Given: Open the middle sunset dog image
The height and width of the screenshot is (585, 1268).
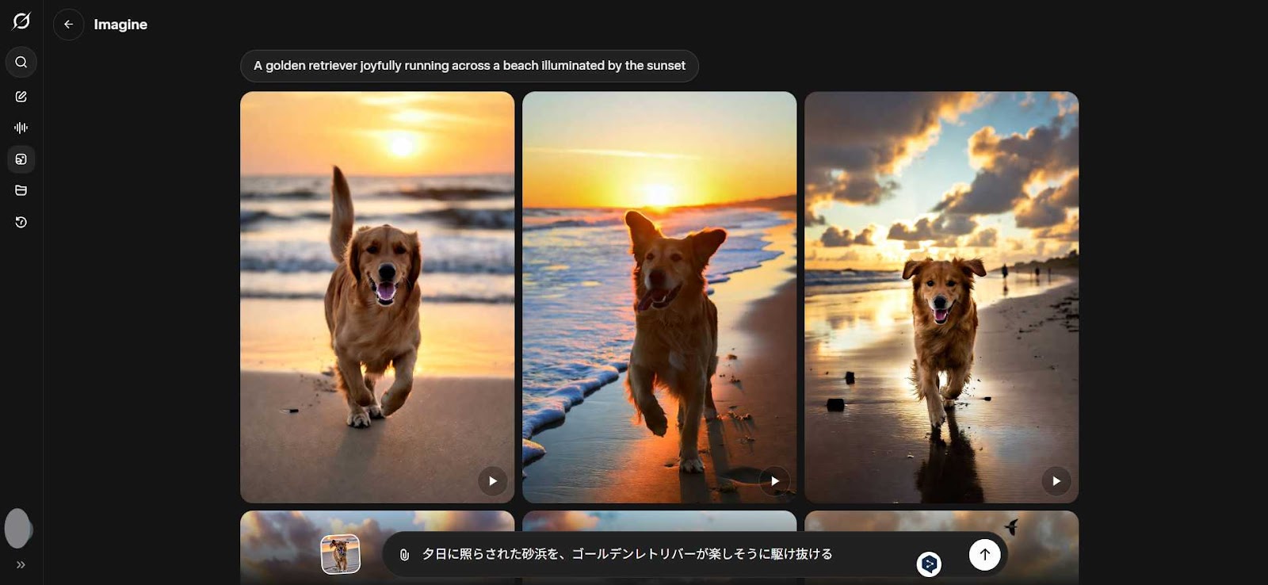Looking at the screenshot, I should [659, 297].
